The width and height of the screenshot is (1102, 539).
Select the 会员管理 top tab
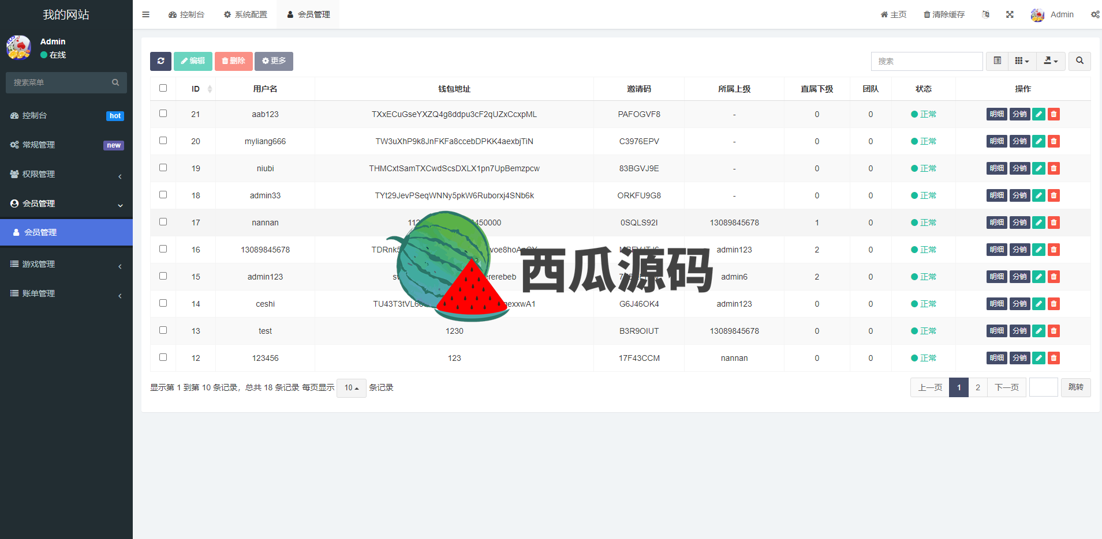click(x=308, y=14)
